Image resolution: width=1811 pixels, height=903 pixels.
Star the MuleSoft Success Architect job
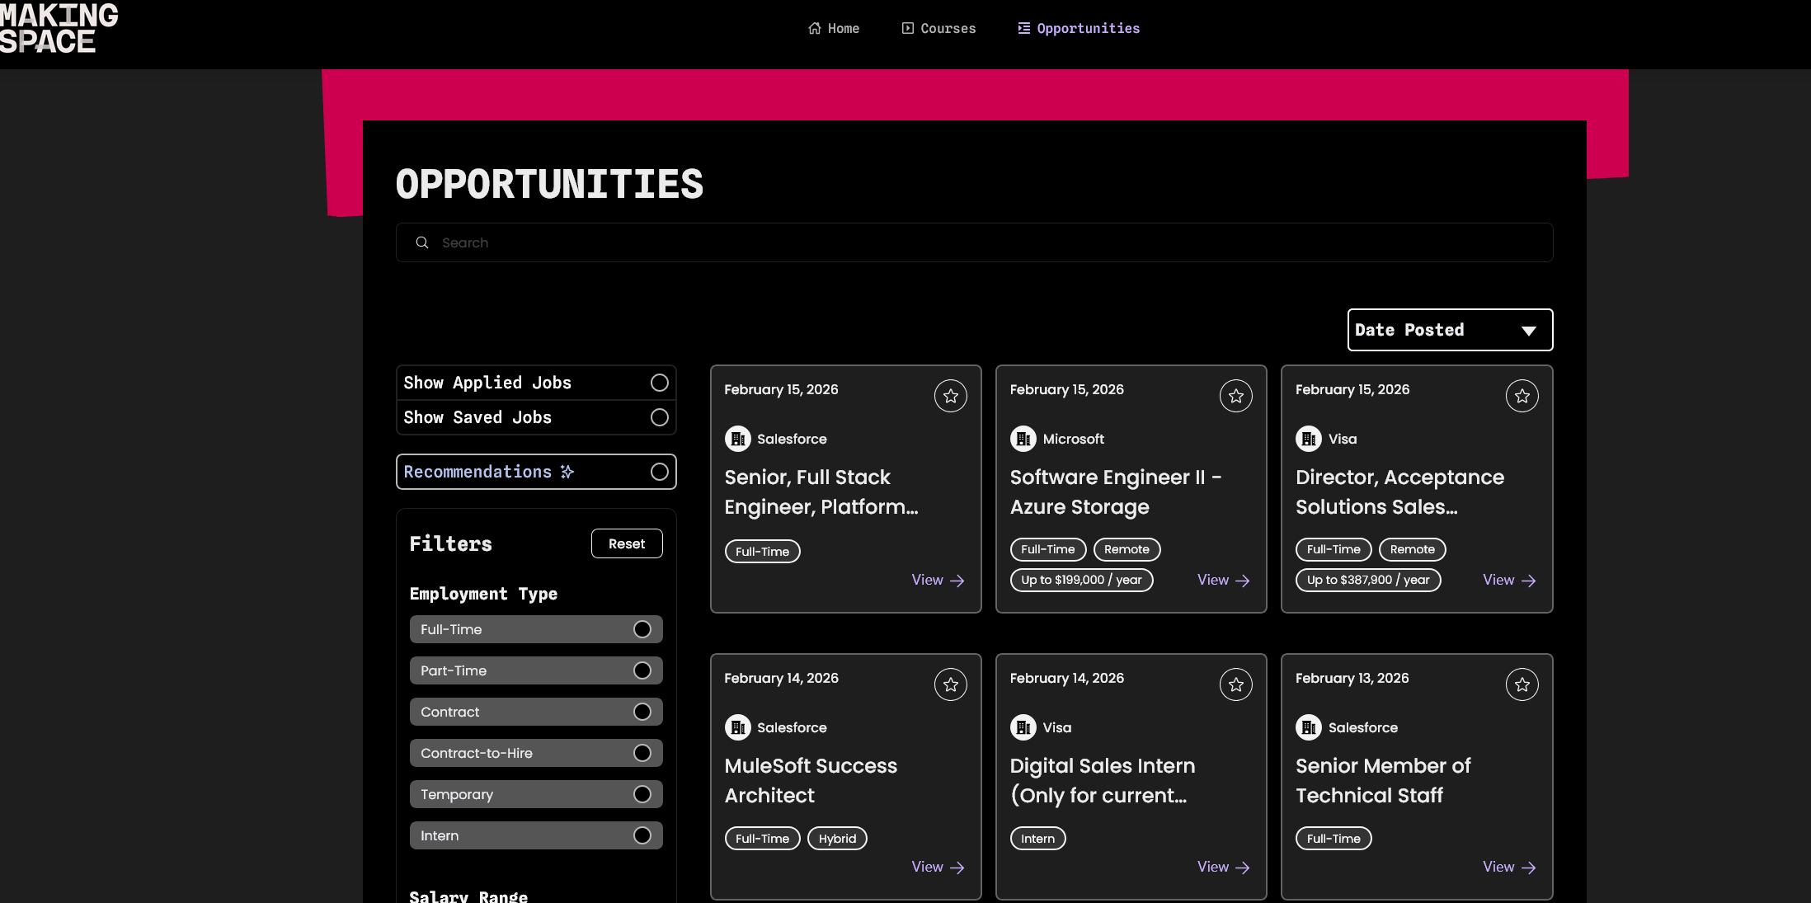coord(950,685)
